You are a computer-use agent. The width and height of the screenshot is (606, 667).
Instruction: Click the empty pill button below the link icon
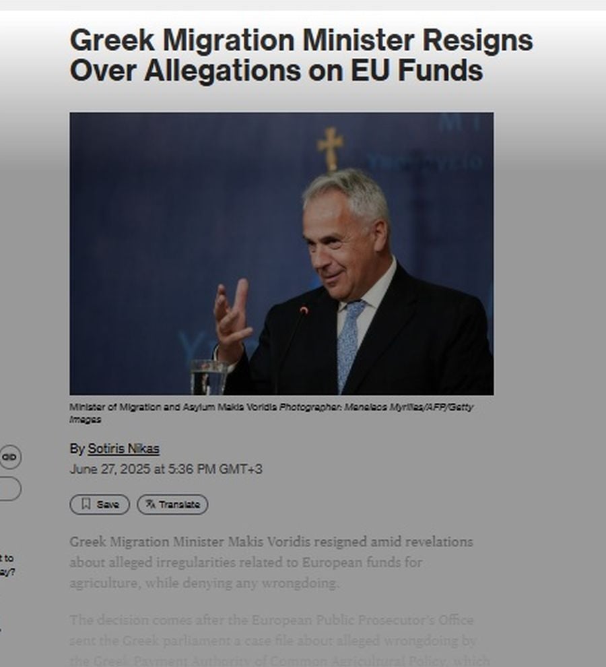[x=9, y=488]
